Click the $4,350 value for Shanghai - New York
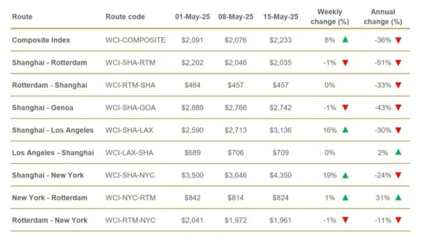The image size is (425, 243). (x=281, y=175)
